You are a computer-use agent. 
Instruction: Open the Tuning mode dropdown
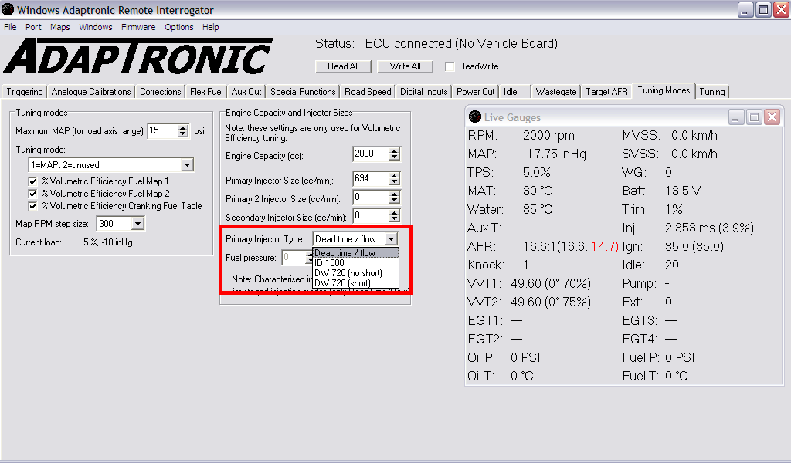pos(187,165)
